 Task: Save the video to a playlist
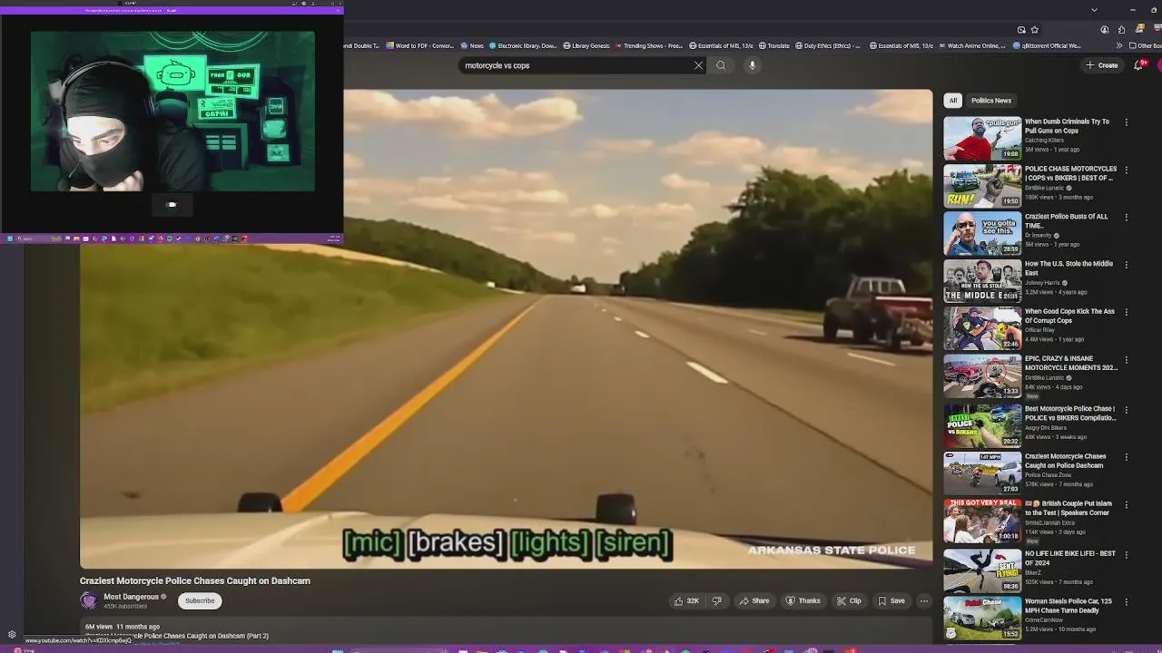pyautogui.click(x=891, y=600)
